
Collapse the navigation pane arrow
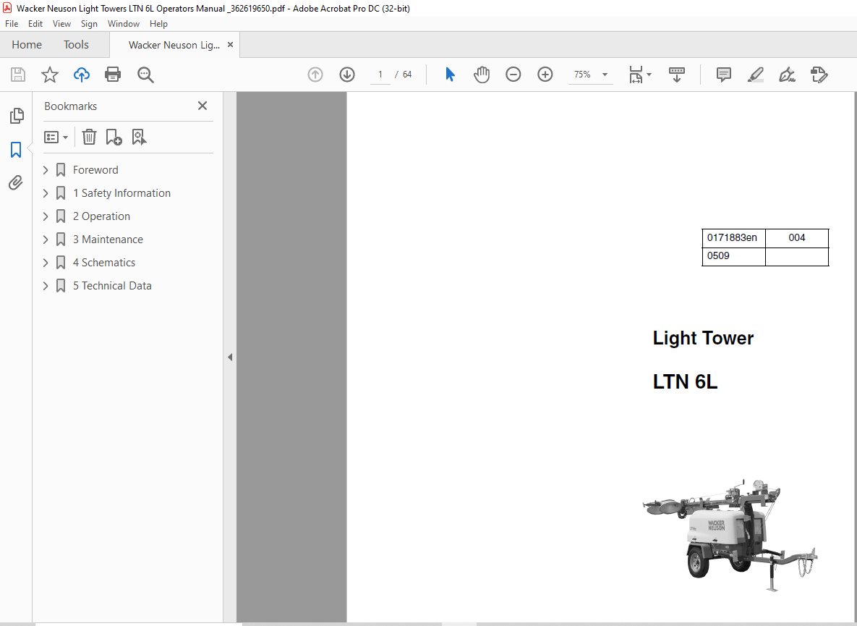coord(229,357)
